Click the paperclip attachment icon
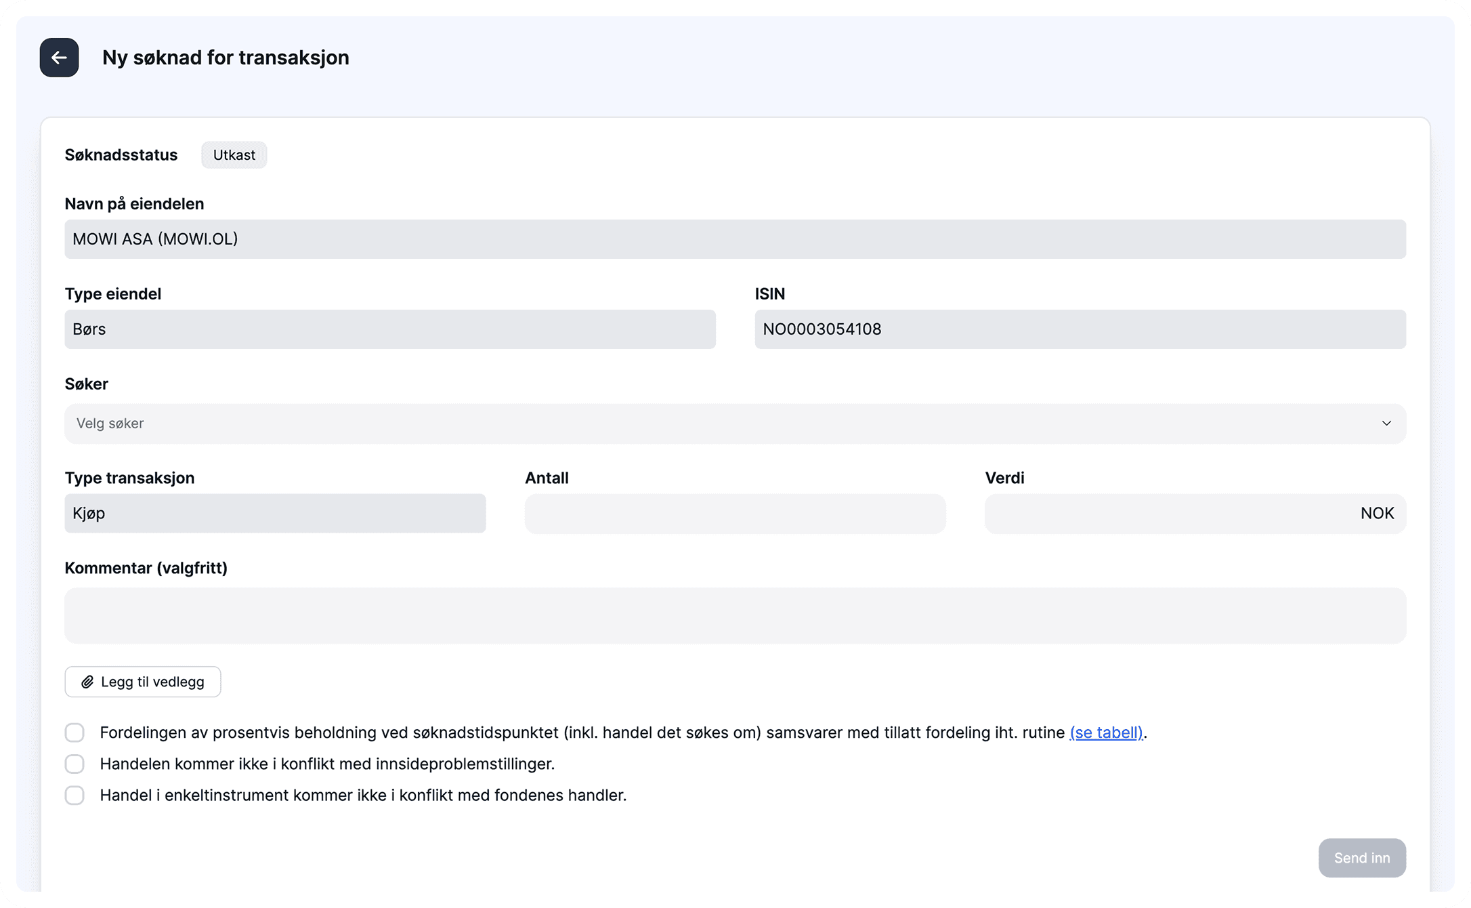Viewport: 1471px width, 908px height. pyautogui.click(x=87, y=682)
